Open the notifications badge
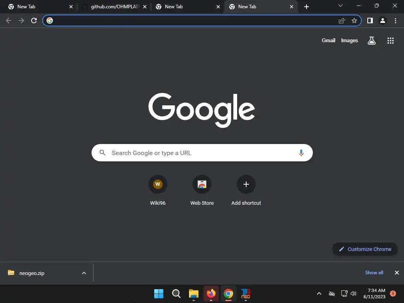 point(393,294)
